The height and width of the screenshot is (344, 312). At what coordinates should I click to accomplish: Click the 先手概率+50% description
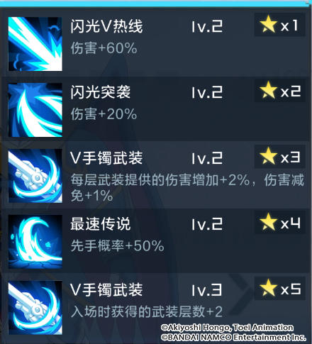tap(117, 246)
